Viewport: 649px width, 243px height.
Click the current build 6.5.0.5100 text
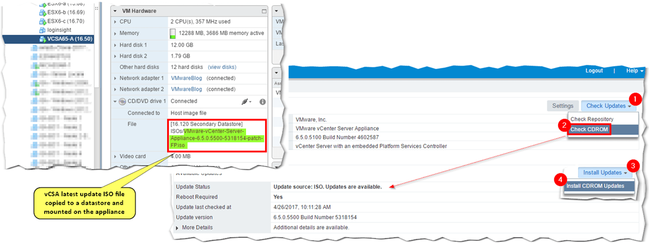pyautogui.click(x=337, y=137)
